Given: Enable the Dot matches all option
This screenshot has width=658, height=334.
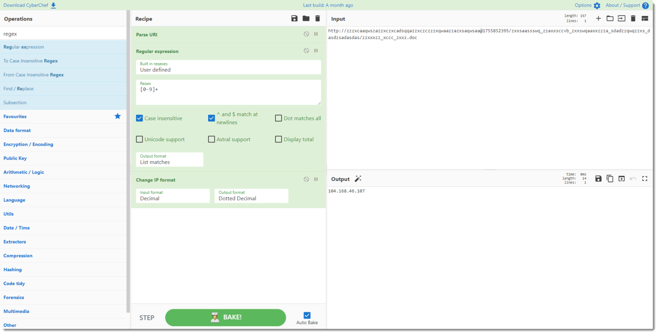Looking at the screenshot, I should click(278, 118).
